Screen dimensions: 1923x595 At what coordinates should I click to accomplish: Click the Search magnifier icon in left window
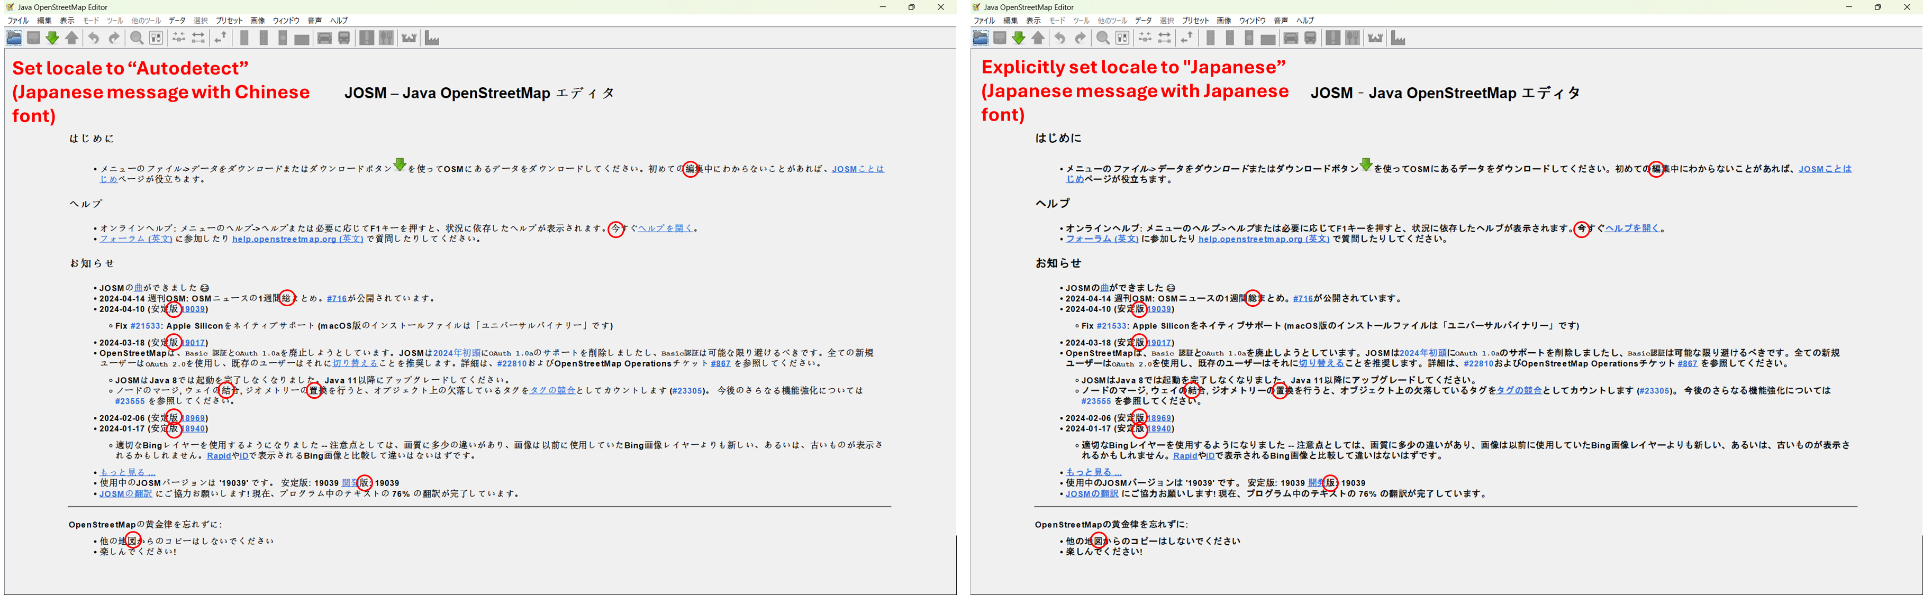[137, 38]
